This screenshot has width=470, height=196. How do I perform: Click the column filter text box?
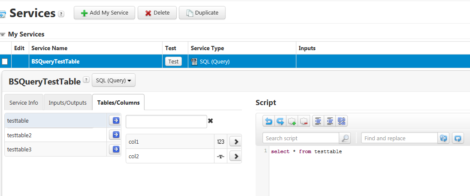click(166, 121)
